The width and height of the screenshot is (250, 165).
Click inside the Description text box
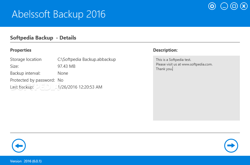[196, 88]
